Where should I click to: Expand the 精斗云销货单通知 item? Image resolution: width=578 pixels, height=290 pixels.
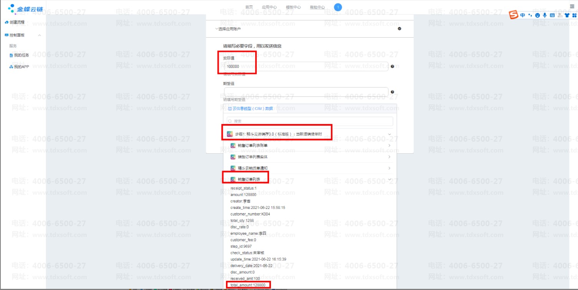pyautogui.click(x=389, y=168)
